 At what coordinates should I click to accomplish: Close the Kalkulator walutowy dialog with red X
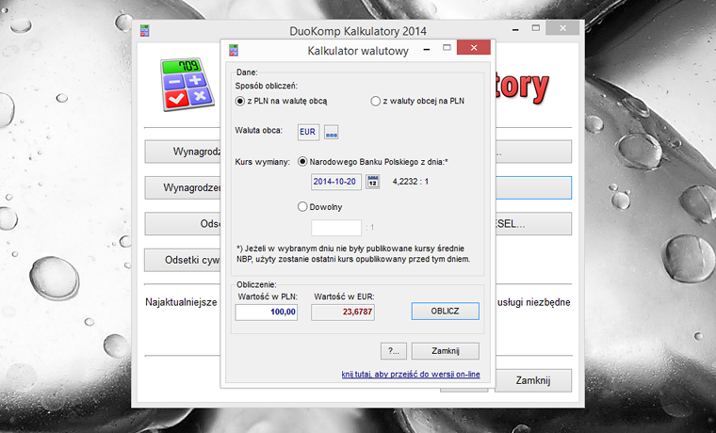474,47
